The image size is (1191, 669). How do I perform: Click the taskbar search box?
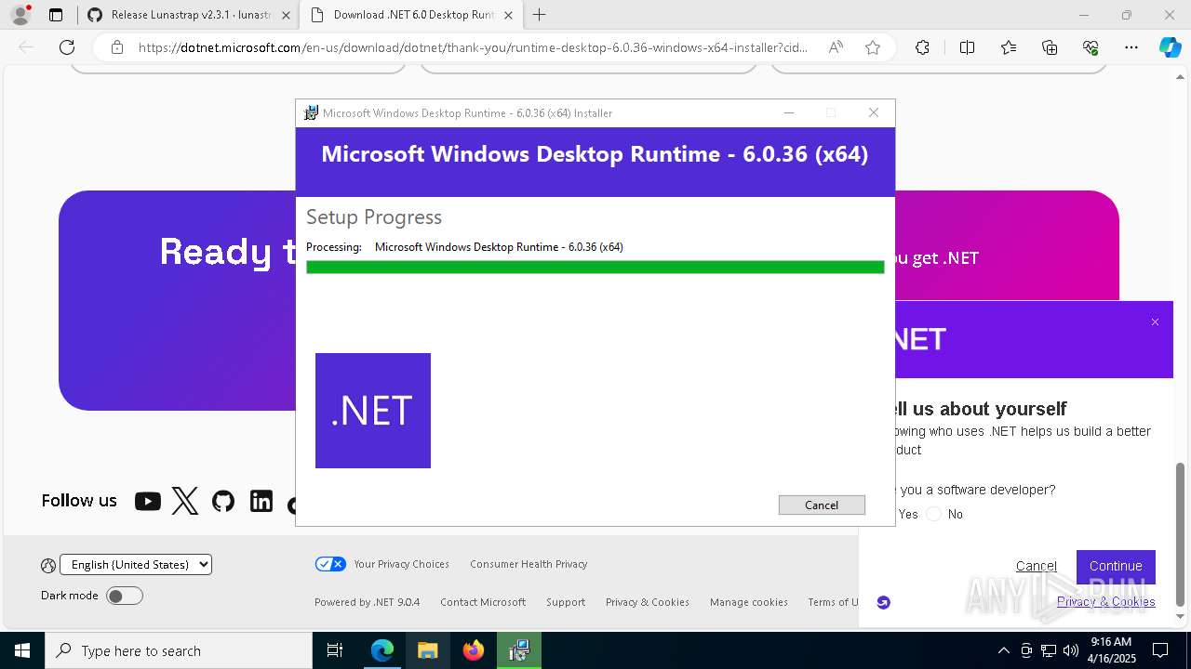(x=179, y=650)
